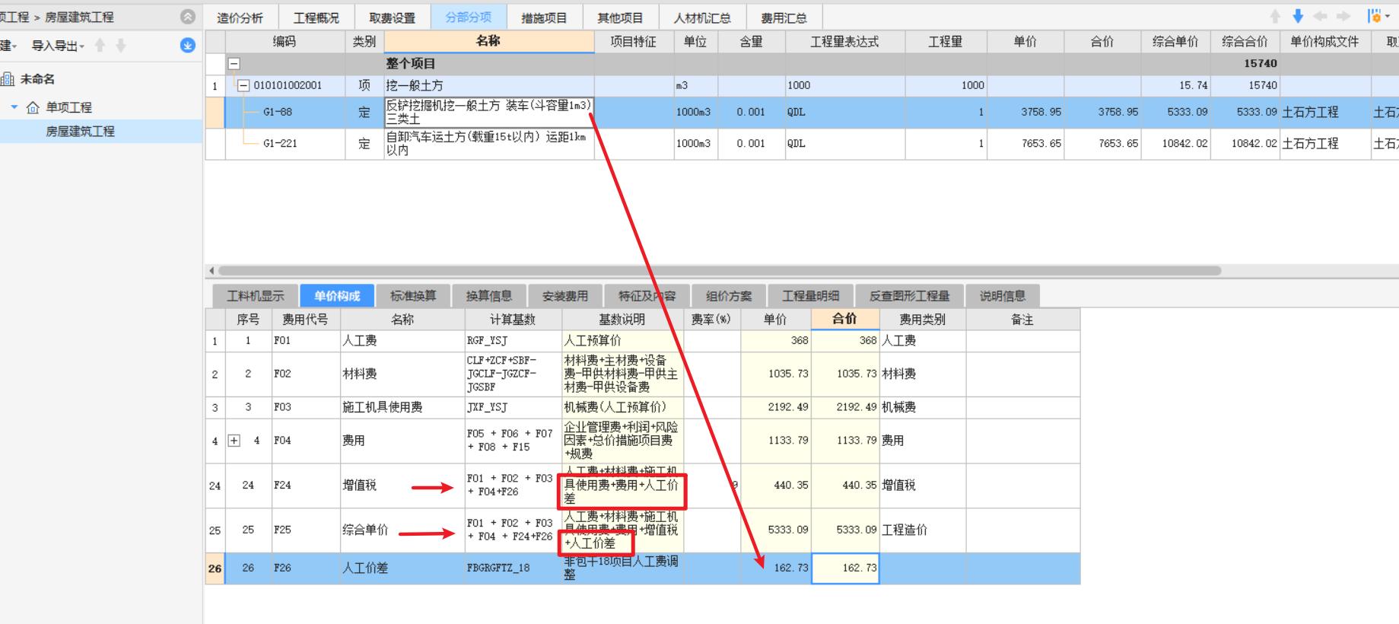Click the RGF_YSJ calculation base cell
Screen dimensions: 1399x624
pyautogui.click(x=513, y=341)
